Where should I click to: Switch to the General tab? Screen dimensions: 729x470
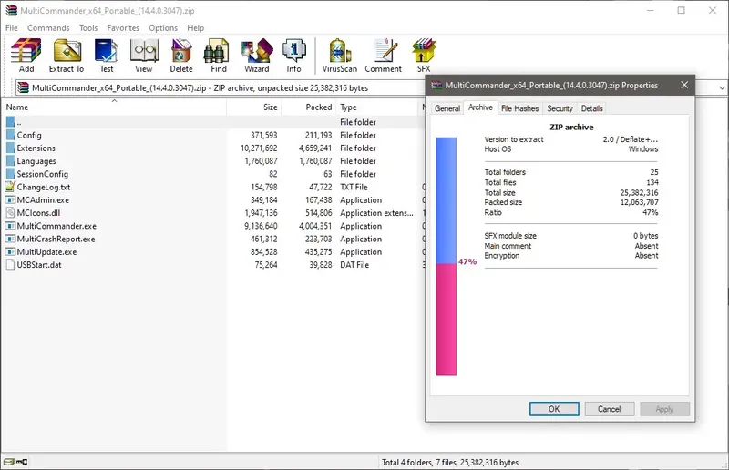point(447,108)
